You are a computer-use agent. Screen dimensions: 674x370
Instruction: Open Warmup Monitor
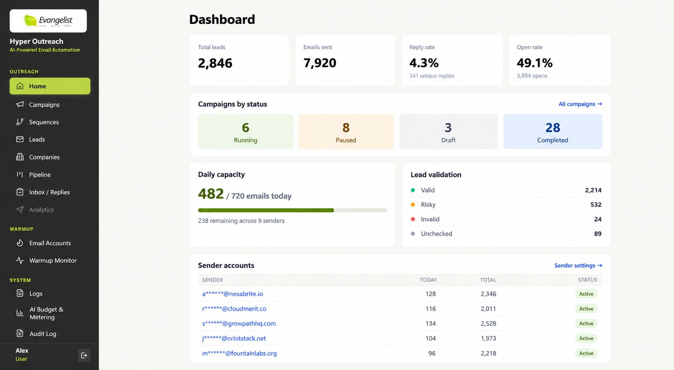[x=50, y=261]
